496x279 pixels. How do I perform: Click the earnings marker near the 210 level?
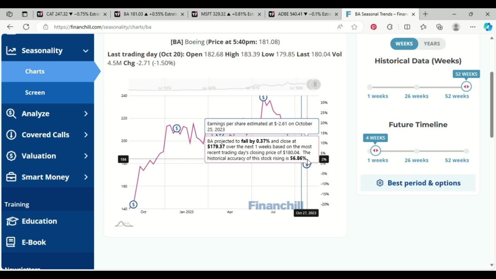177,128
